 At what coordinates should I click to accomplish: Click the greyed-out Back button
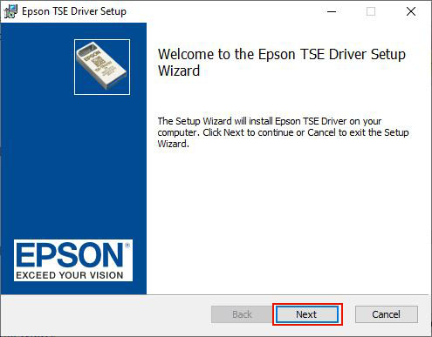click(242, 314)
